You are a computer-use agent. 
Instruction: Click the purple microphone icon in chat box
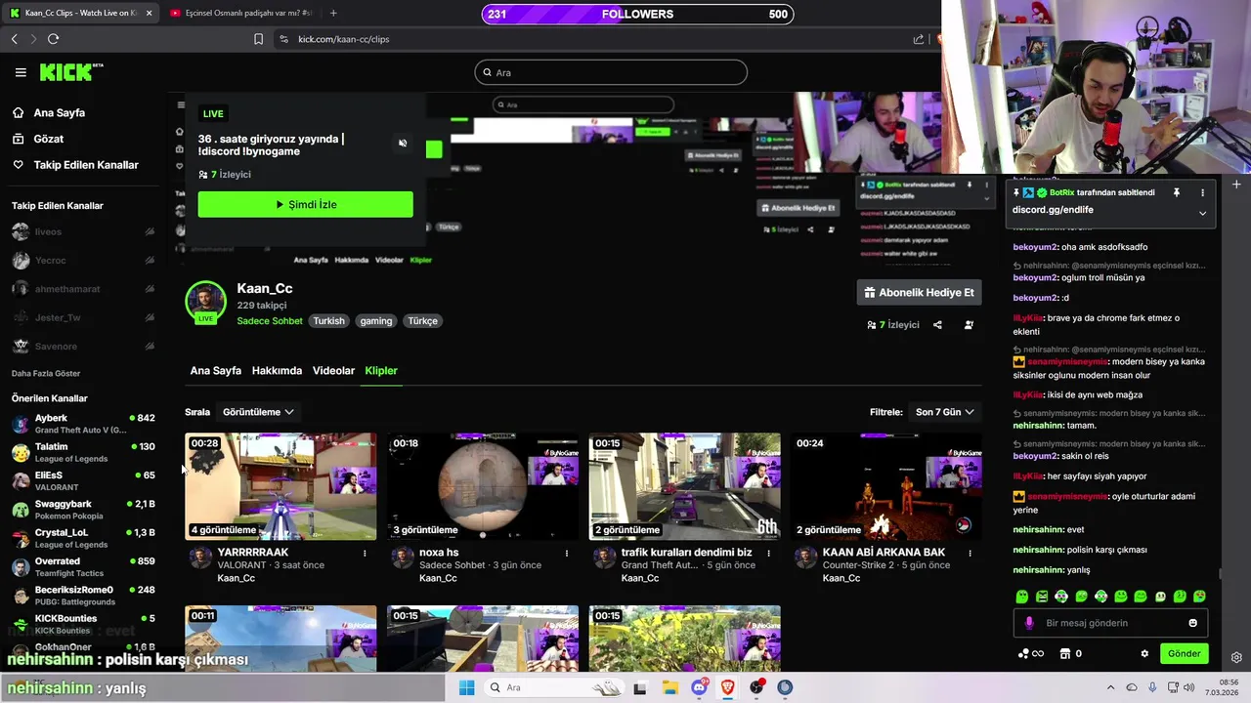pyautogui.click(x=1029, y=623)
